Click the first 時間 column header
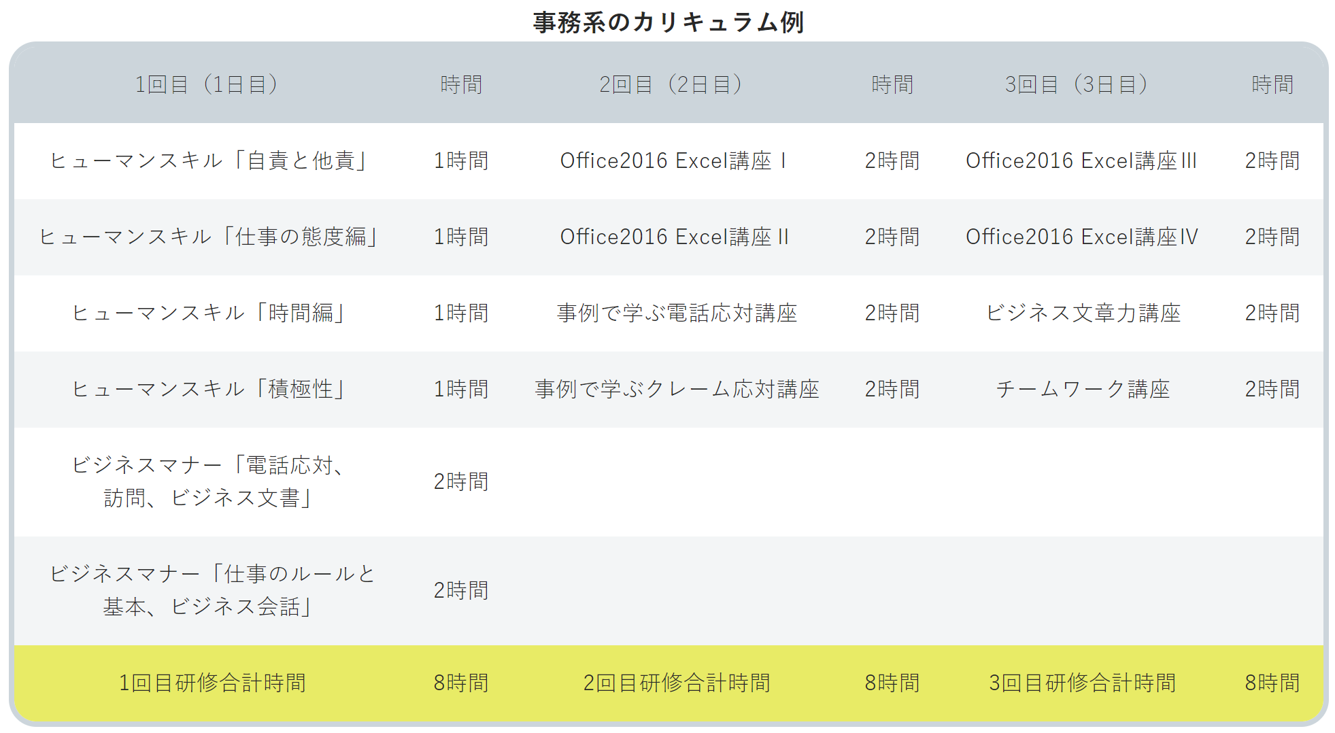 (462, 84)
